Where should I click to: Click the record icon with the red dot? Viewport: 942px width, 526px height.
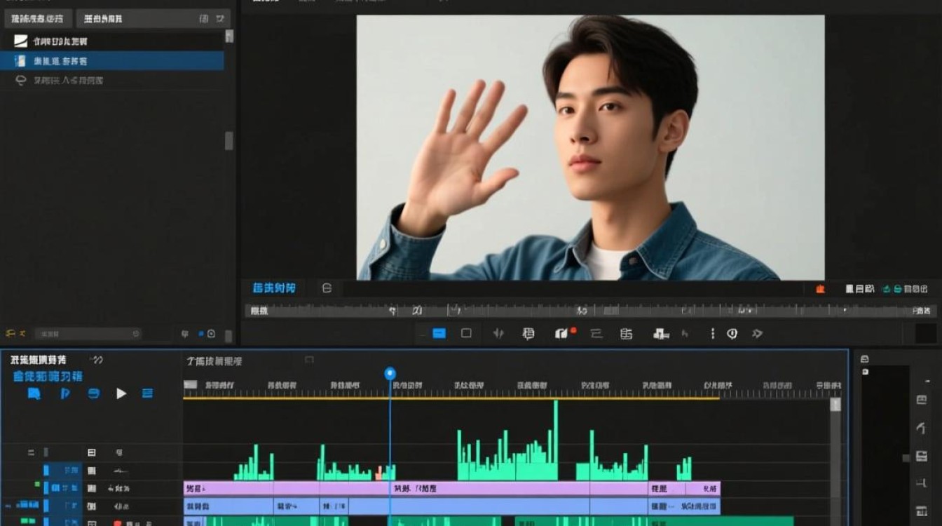(565, 333)
